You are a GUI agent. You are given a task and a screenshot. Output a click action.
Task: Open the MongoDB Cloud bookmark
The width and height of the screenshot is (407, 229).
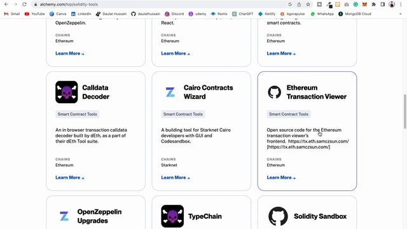(355, 14)
